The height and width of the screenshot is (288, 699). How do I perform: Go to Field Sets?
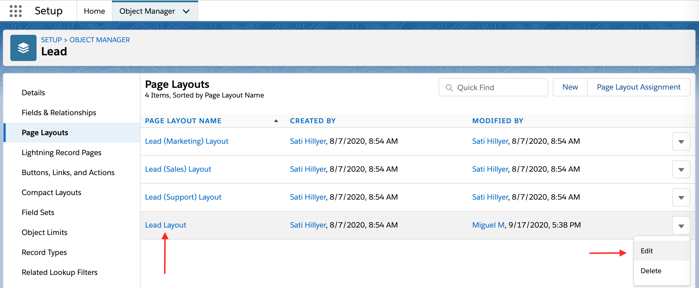[x=38, y=212]
